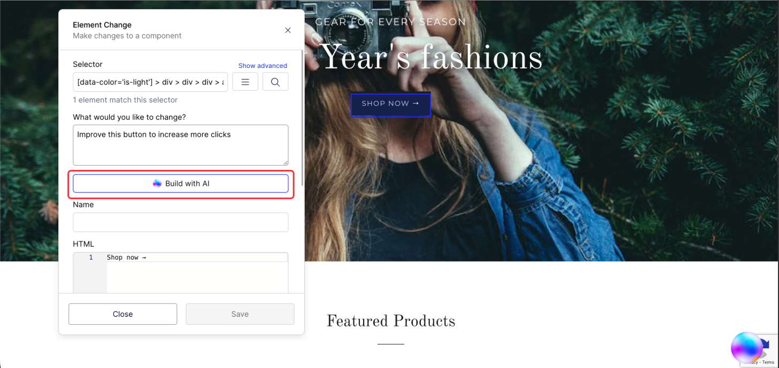
Task: Click the Featured Products heading
Action: pos(391,321)
